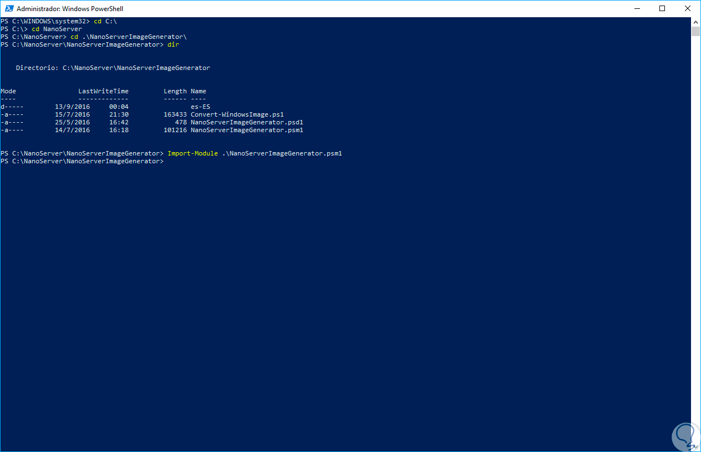Click the date 25/5/2016
This screenshot has width=701, height=452.
pyautogui.click(x=72, y=122)
